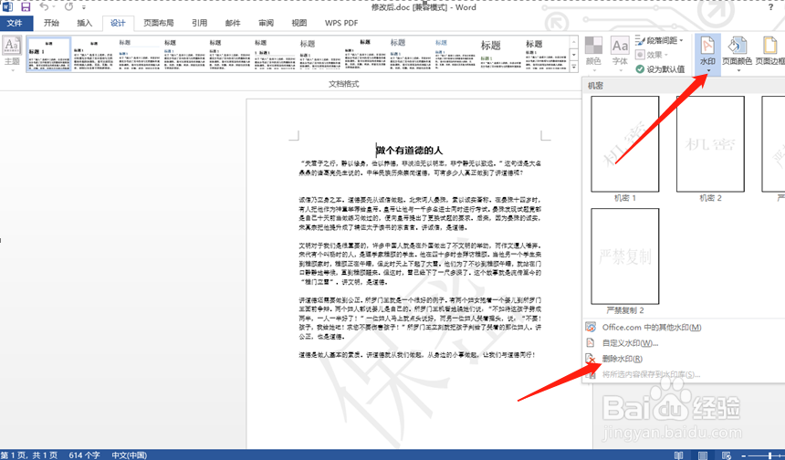
Task: Switch to the 开始 (Home) tab
Action: tap(51, 23)
